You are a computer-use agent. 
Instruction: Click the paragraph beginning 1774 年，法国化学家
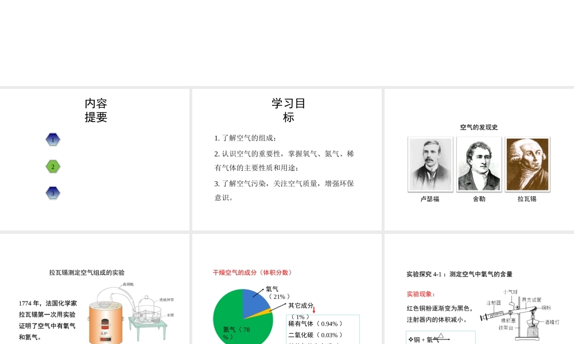[48, 320]
